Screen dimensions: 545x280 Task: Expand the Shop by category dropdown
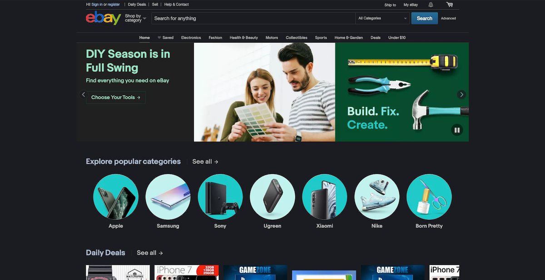tap(135, 18)
